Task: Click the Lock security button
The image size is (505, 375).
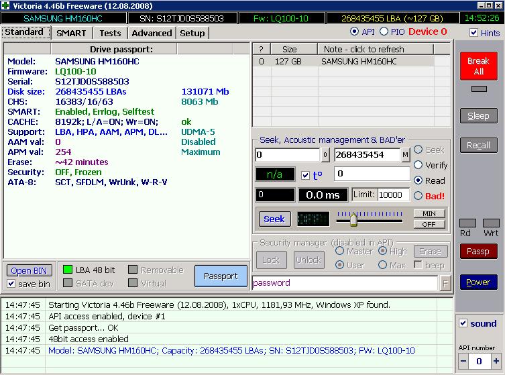Action: point(272,260)
